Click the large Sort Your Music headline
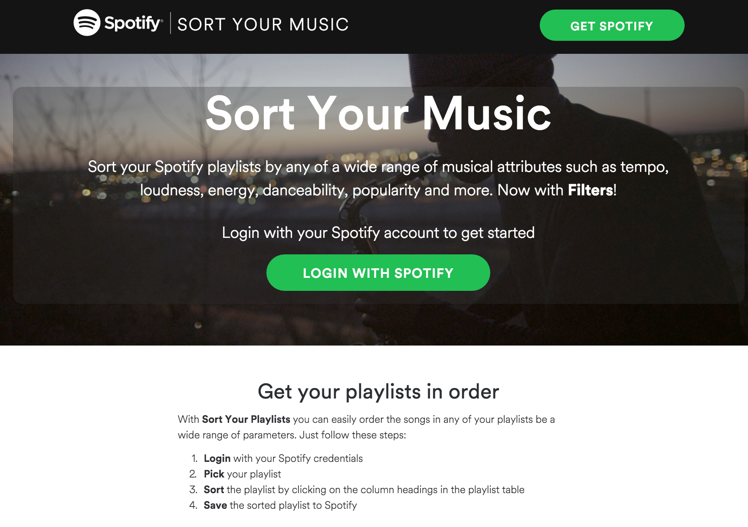The image size is (748, 527). [378, 113]
